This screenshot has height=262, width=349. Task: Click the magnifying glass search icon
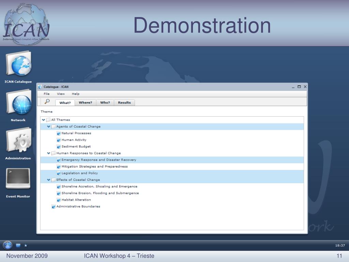click(47, 102)
